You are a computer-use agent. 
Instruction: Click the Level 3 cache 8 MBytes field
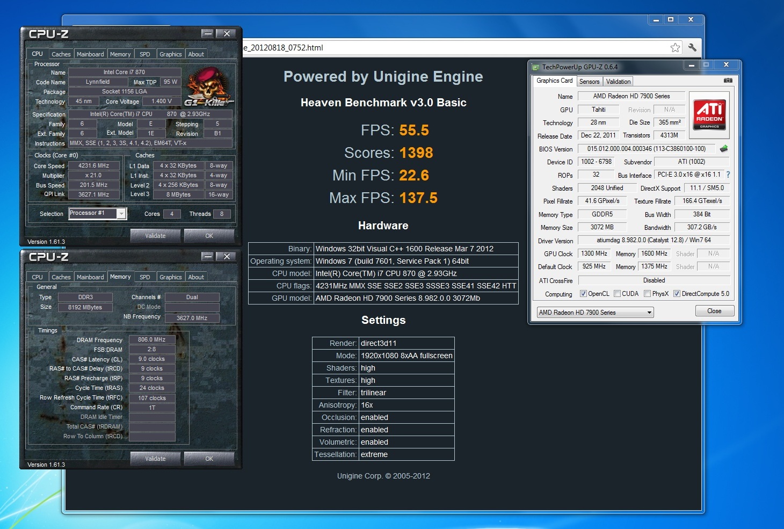click(178, 195)
